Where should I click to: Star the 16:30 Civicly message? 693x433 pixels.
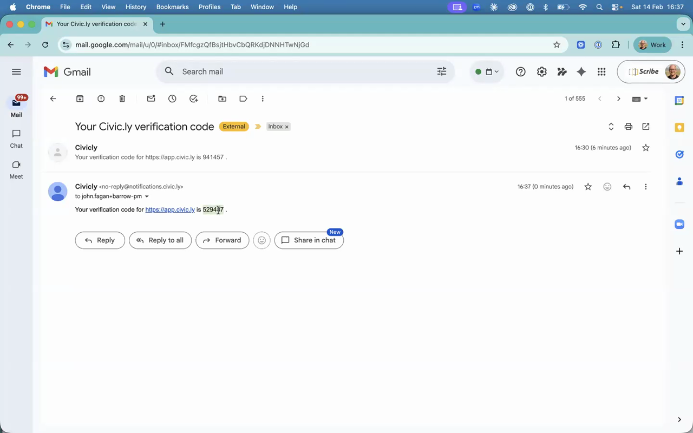click(645, 147)
